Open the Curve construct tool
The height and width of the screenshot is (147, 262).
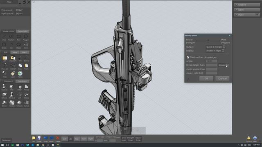tap(26, 103)
